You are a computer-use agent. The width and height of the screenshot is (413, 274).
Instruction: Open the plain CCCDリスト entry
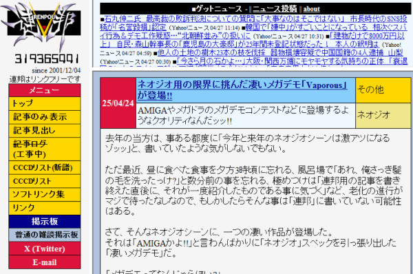tap(45, 181)
